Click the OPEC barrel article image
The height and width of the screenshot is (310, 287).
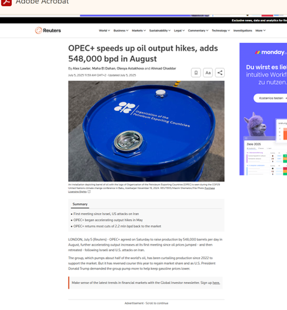pos(147,131)
